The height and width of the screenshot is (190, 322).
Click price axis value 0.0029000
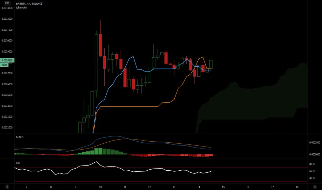point(7,51)
